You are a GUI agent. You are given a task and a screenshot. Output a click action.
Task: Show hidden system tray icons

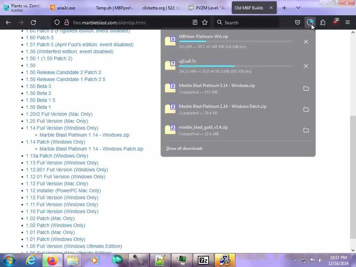(296, 260)
